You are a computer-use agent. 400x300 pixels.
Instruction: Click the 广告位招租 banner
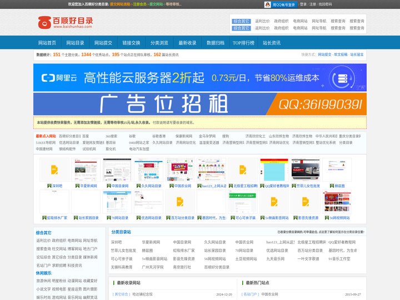(200, 104)
